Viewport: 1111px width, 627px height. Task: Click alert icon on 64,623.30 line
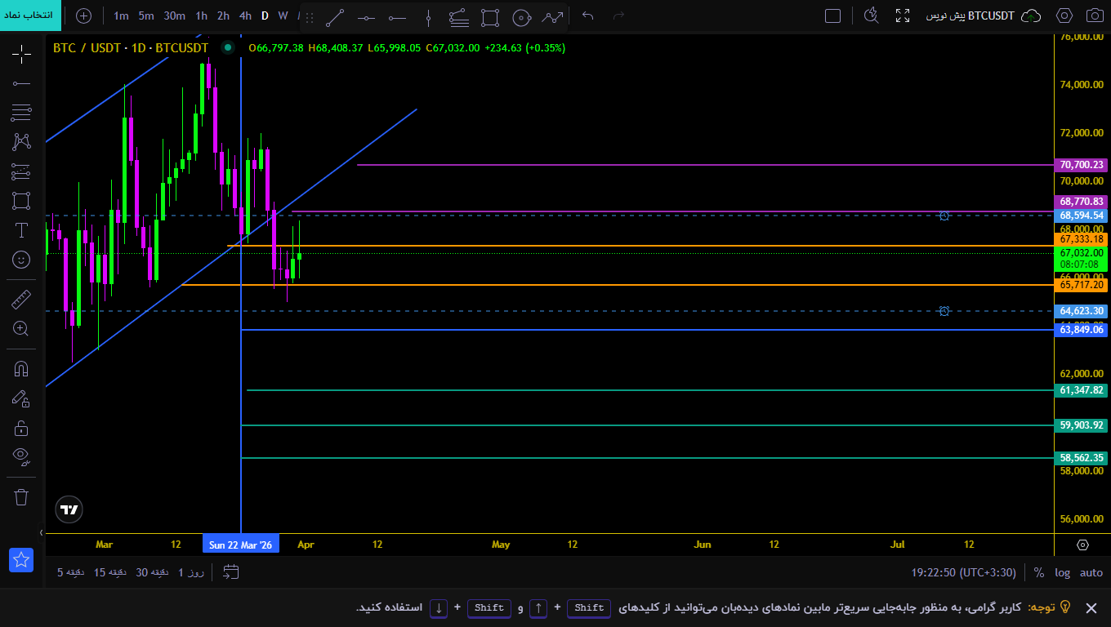[x=944, y=311]
